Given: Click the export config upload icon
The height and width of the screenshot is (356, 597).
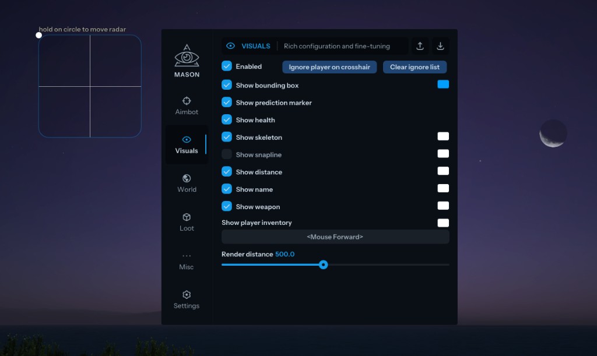Looking at the screenshot, I should click(x=420, y=46).
